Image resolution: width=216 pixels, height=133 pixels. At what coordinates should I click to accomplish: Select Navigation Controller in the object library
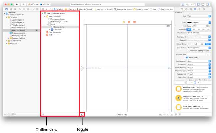click(193, 98)
